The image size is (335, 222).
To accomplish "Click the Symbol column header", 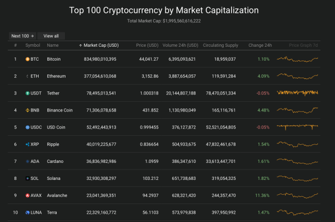I will point(32,45).
